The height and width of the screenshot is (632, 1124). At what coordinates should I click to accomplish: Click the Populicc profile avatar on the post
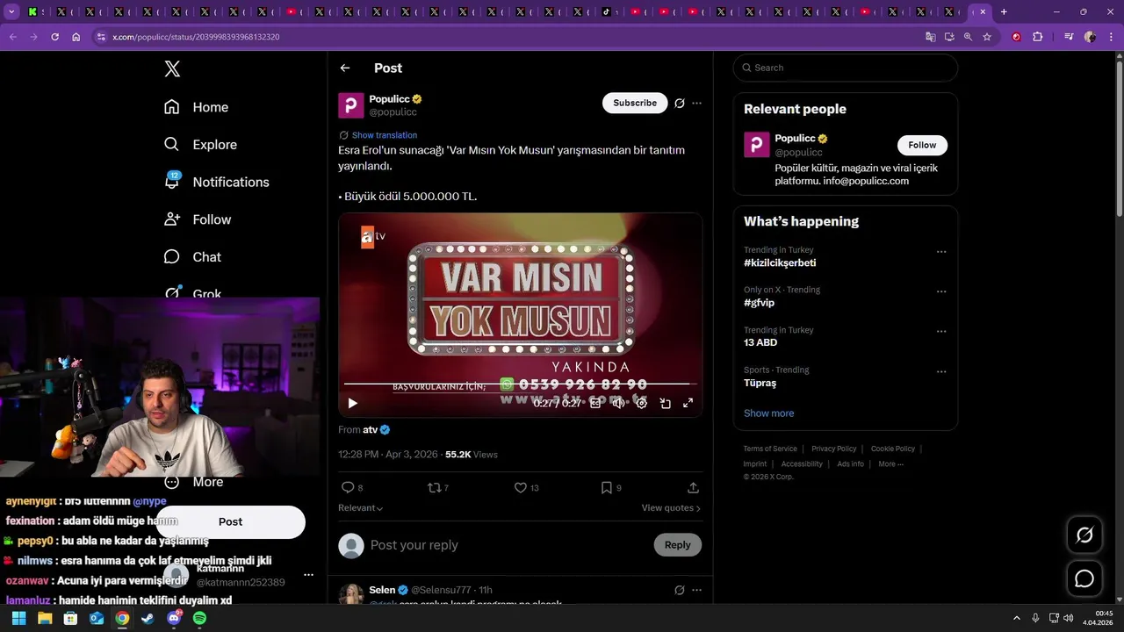[x=351, y=105]
